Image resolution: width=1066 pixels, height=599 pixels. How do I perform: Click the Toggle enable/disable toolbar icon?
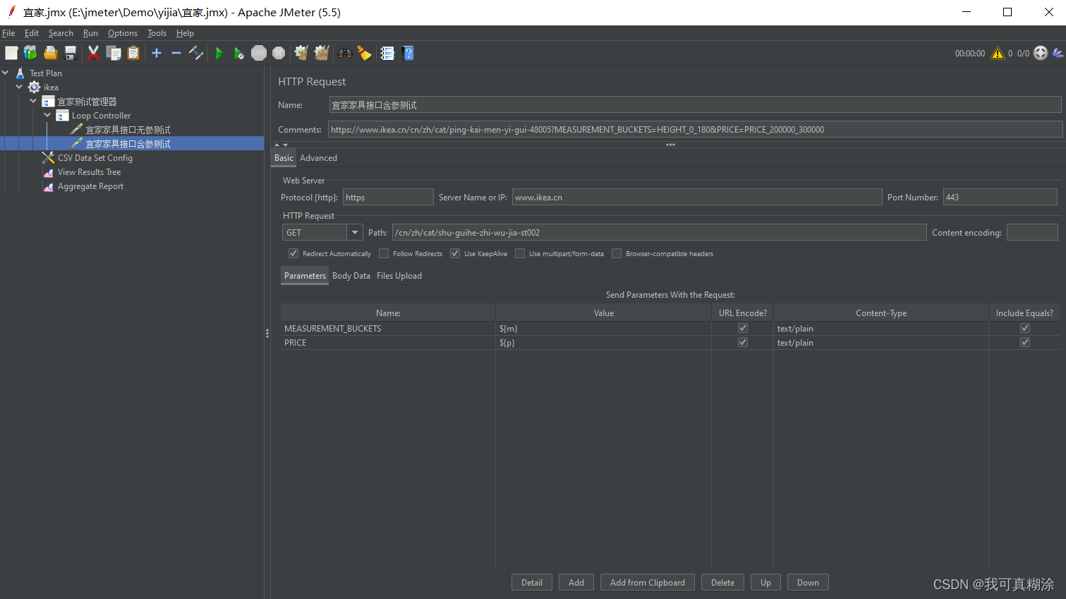tap(196, 53)
